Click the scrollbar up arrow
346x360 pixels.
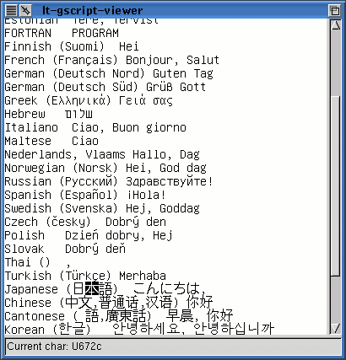coord(336,25)
